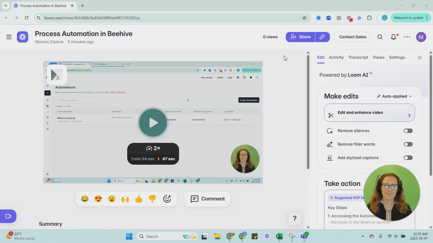Switch to the Edit tab

321,57
